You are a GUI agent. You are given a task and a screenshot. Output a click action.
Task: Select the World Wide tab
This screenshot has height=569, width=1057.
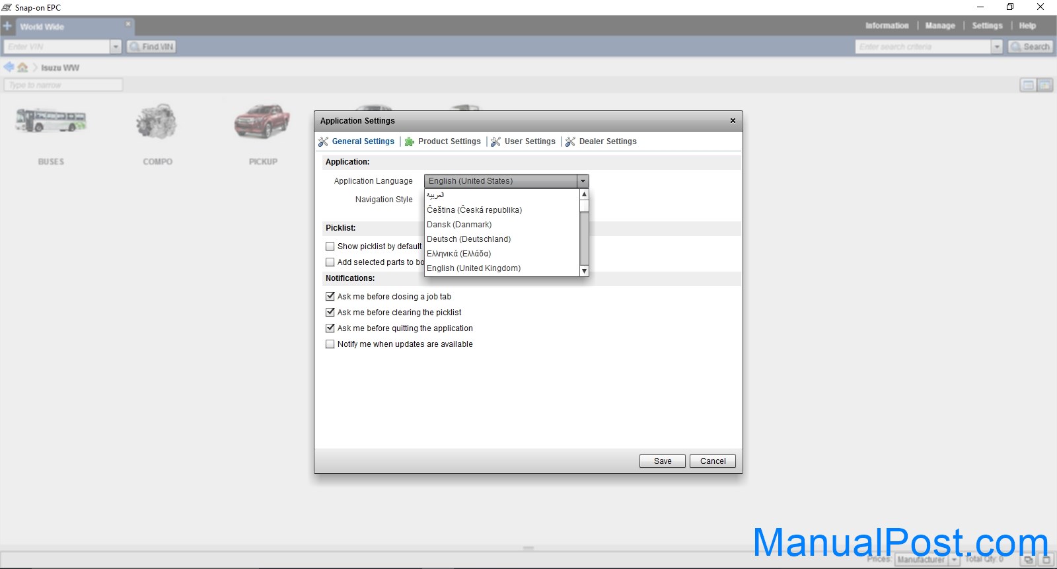(42, 27)
